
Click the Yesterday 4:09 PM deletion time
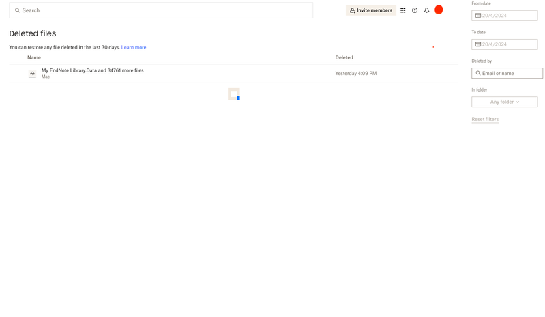[x=356, y=73]
